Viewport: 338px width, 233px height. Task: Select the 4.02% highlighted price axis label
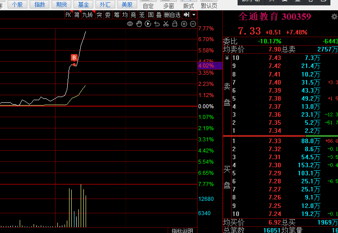click(209, 66)
